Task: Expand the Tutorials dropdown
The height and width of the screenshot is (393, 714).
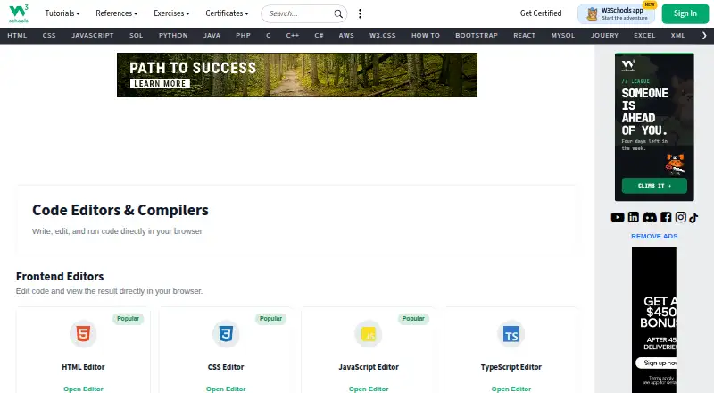Action: (62, 13)
